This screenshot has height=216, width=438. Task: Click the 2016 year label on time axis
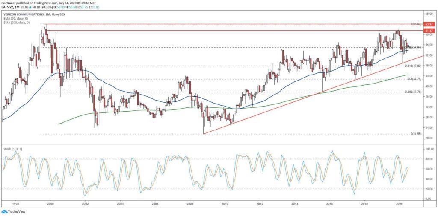coord(330,204)
